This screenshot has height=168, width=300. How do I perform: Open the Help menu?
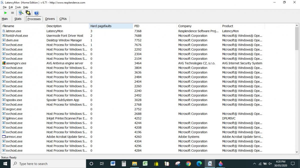point(26,7)
